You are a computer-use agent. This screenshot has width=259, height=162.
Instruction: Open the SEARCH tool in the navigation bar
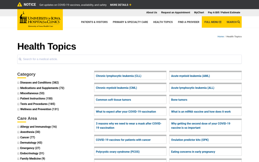233,22
